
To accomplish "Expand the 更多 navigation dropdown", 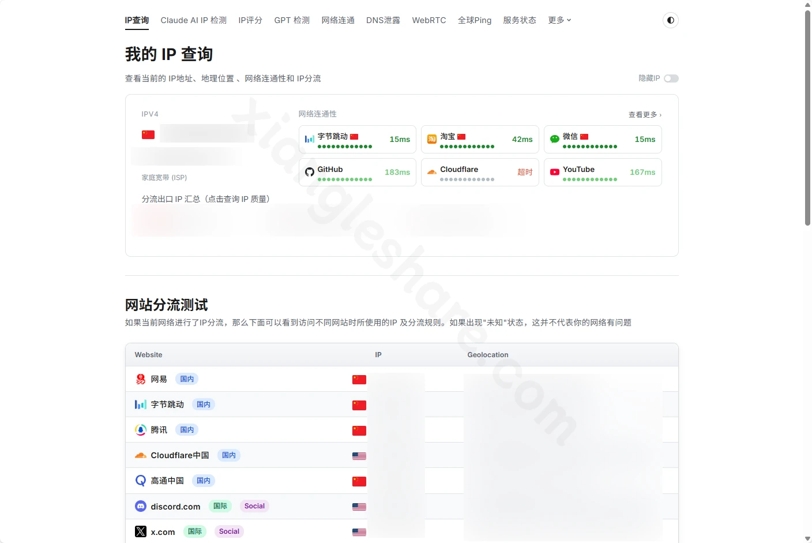I will (559, 20).
